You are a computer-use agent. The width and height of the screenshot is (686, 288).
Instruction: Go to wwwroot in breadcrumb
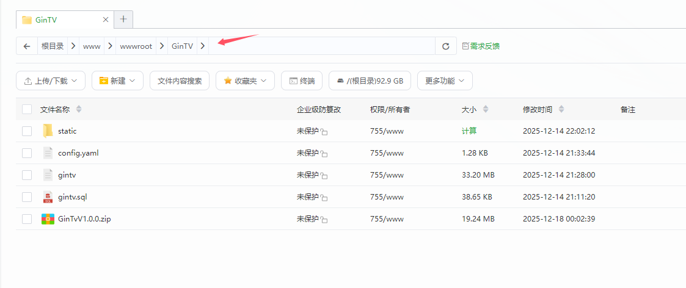136,46
